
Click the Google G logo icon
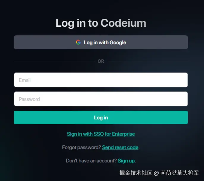[78, 42]
